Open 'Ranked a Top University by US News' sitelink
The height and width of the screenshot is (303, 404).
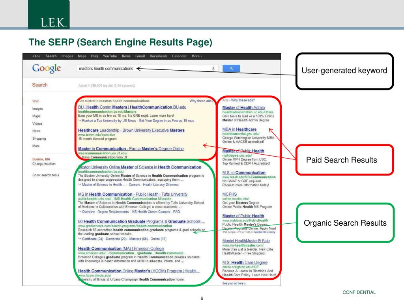pos(109,121)
